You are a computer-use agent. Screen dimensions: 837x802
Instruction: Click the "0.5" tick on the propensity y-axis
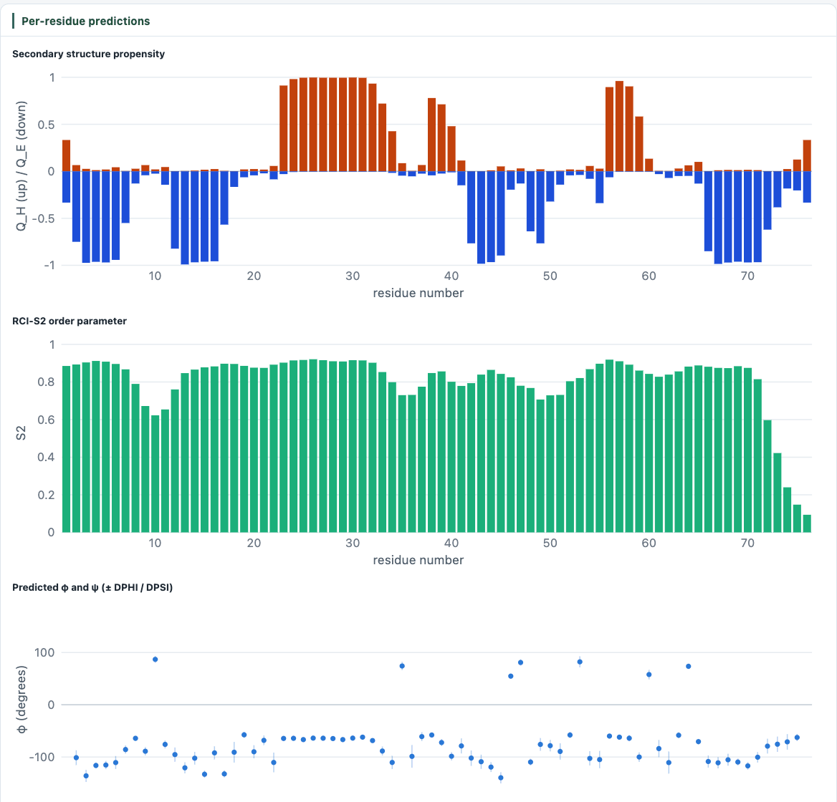coord(46,125)
